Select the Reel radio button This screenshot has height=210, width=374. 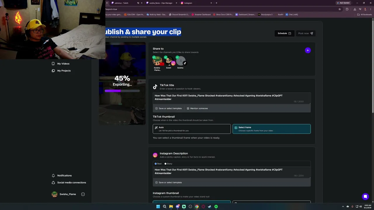point(156,164)
